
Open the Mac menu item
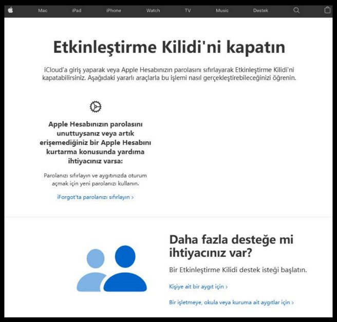click(x=43, y=10)
